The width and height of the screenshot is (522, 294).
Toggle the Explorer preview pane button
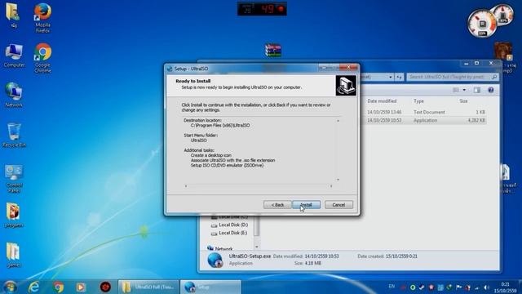click(476, 90)
